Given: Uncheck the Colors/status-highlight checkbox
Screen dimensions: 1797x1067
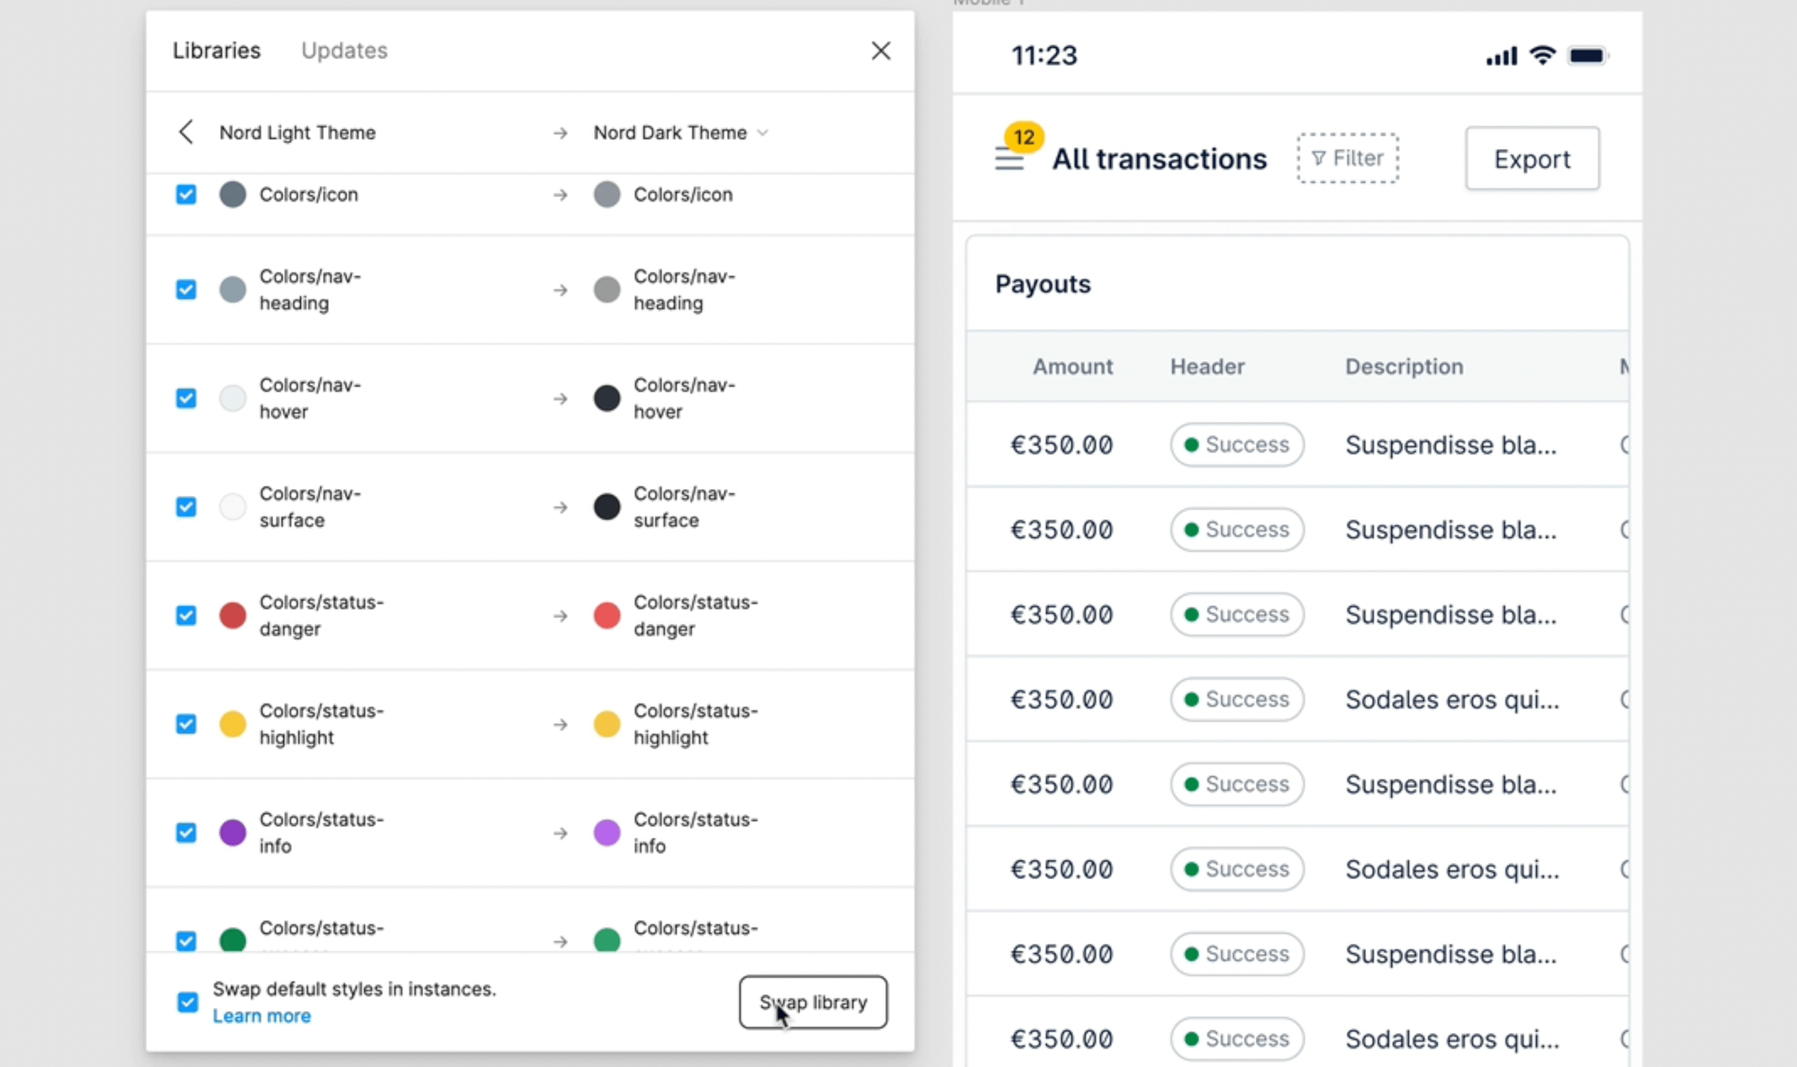Looking at the screenshot, I should point(186,724).
